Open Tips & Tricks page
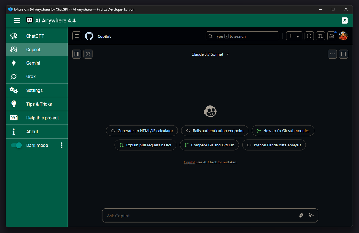 click(37, 104)
